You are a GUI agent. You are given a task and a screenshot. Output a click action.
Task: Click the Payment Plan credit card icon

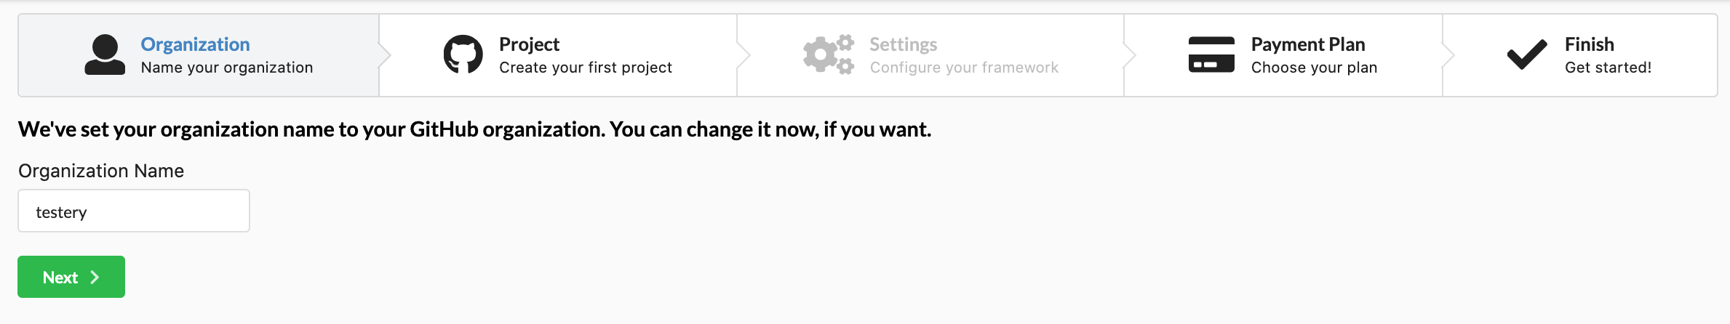pos(1211,54)
